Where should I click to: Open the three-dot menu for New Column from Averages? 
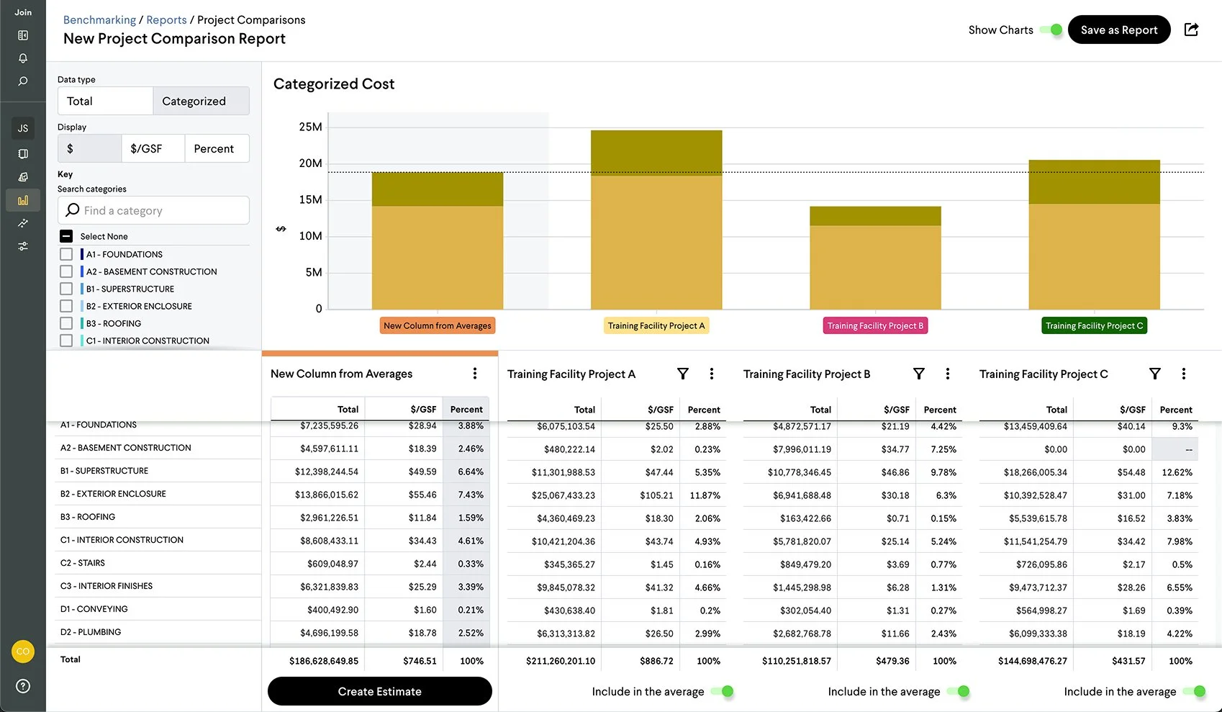(x=475, y=373)
